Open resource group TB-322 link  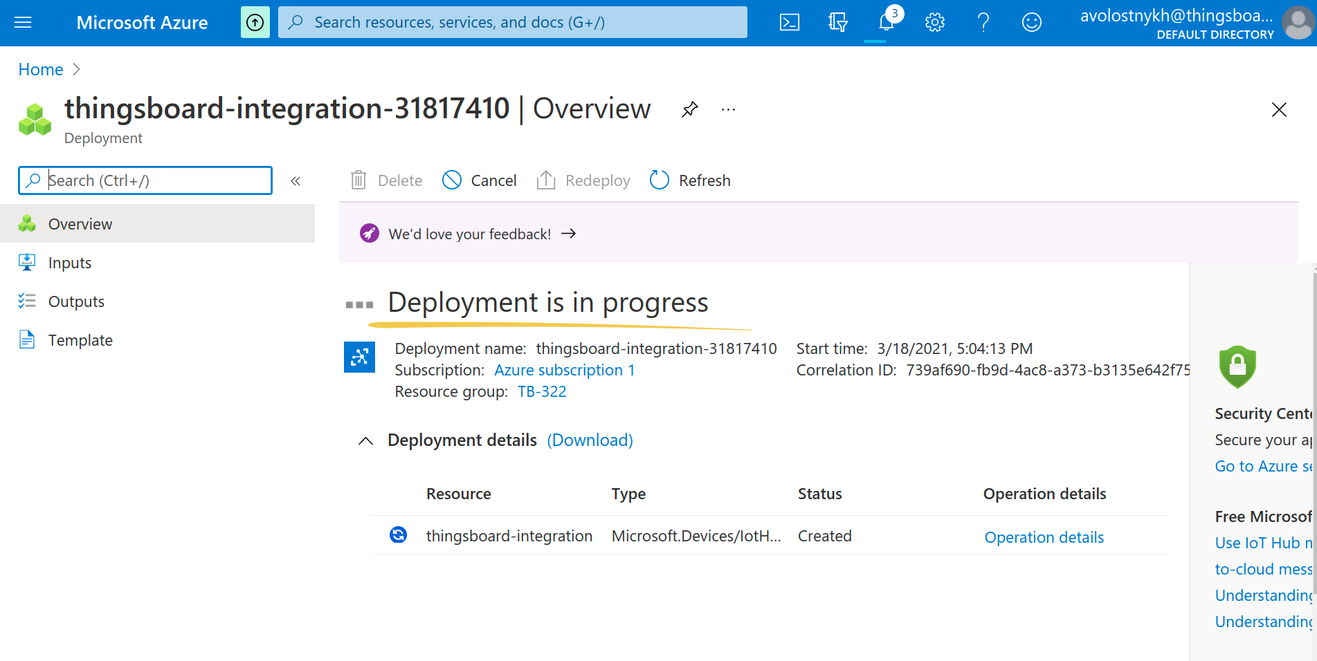pos(542,392)
